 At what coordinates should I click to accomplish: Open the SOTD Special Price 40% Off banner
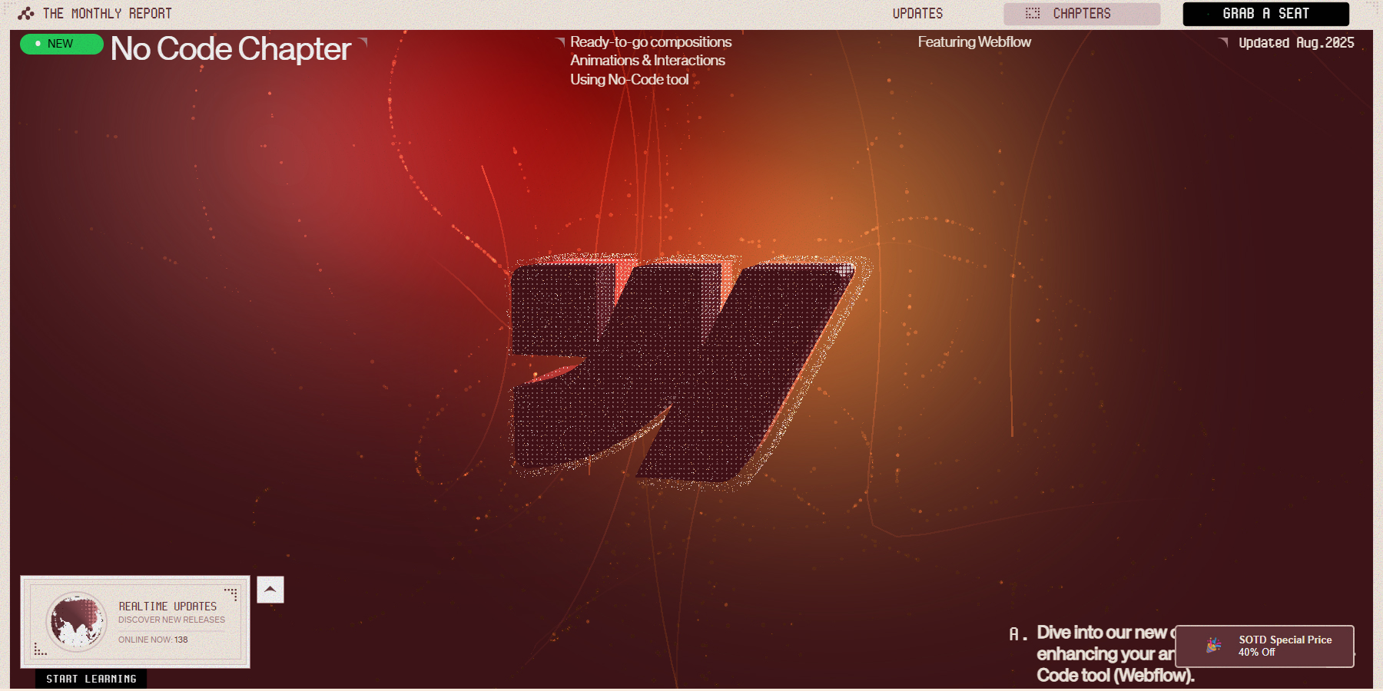point(1265,646)
